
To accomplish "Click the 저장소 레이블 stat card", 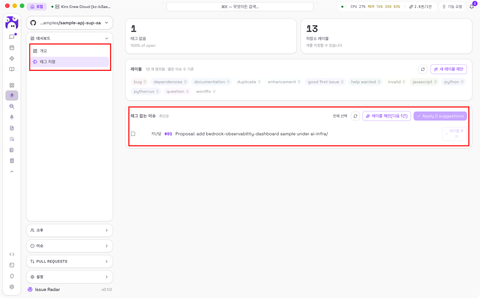I will click(386, 36).
